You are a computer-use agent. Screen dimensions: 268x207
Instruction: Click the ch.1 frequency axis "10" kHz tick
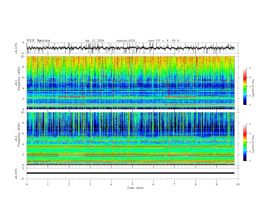tap(23, 56)
